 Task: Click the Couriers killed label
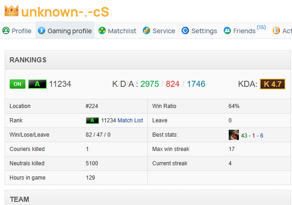pyautogui.click(x=27, y=149)
